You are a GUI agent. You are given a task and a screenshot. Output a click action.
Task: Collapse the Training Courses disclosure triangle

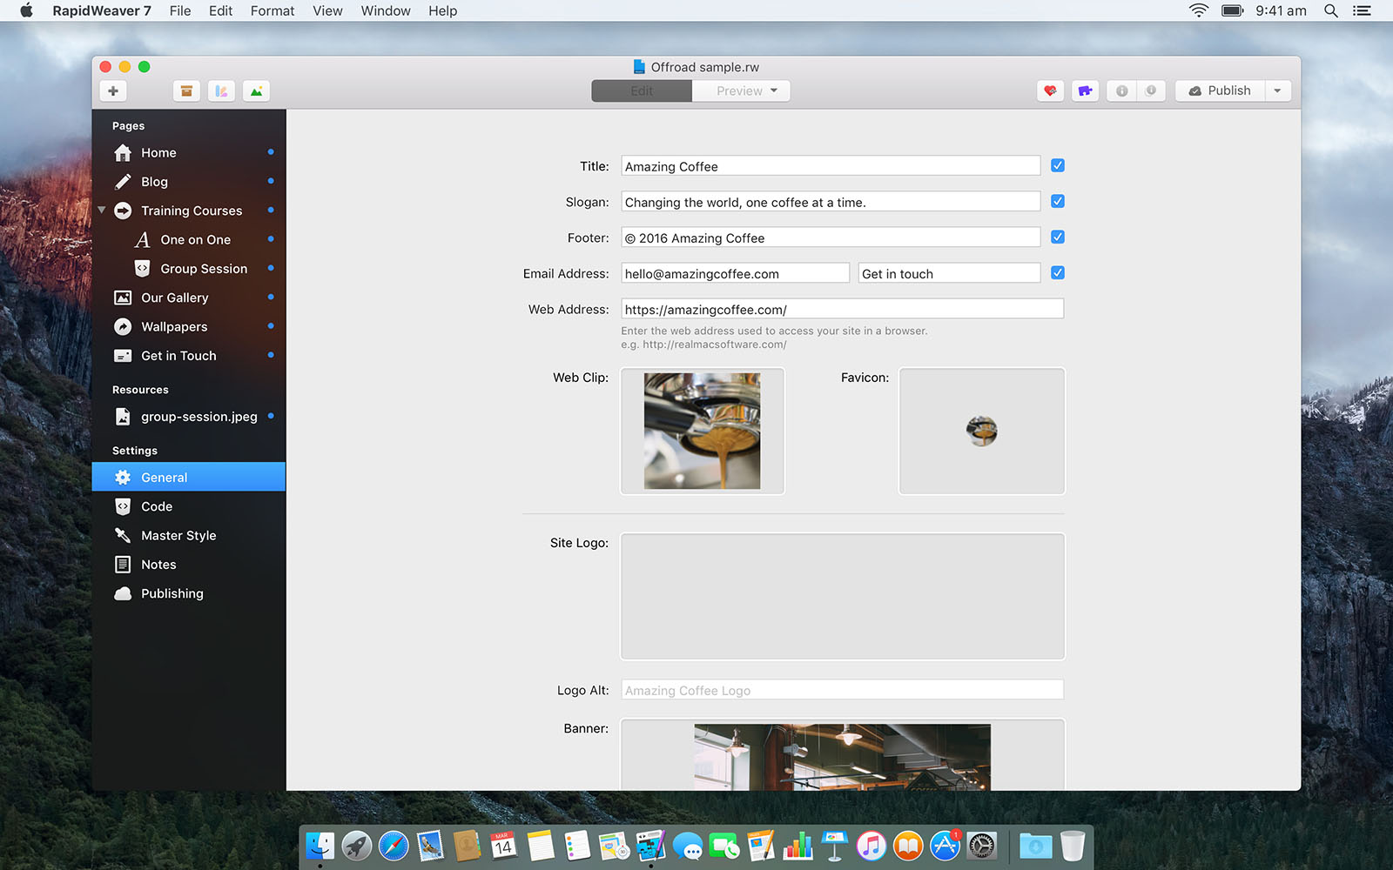102,210
